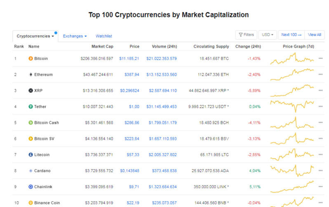Open the three-dot menu for Tether row
The width and height of the screenshot is (329, 207).
(320, 107)
